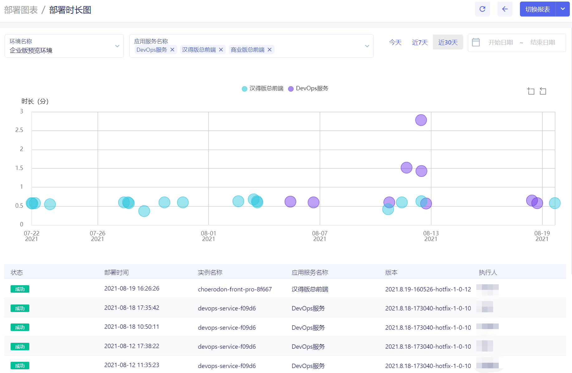Click version 2021.8.19-160526-hotfix-1-0-12
The width and height of the screenshot is (572, 373).
(x=428, y=289)
